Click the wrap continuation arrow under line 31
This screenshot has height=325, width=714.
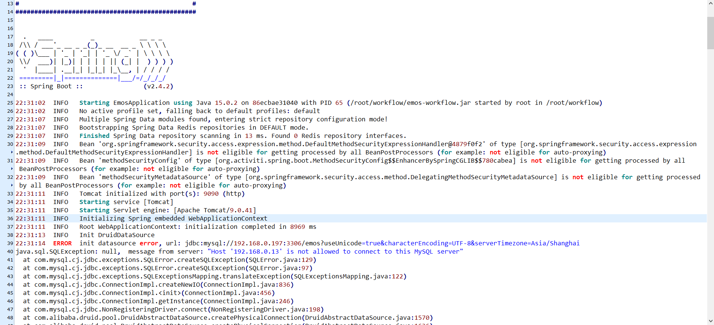[12, 169]
